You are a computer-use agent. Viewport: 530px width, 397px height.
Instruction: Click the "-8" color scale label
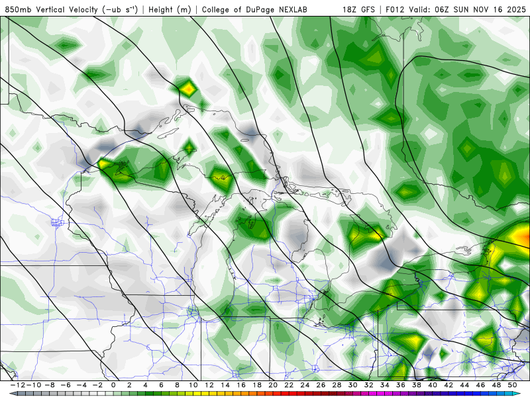(x=50, y=385)
